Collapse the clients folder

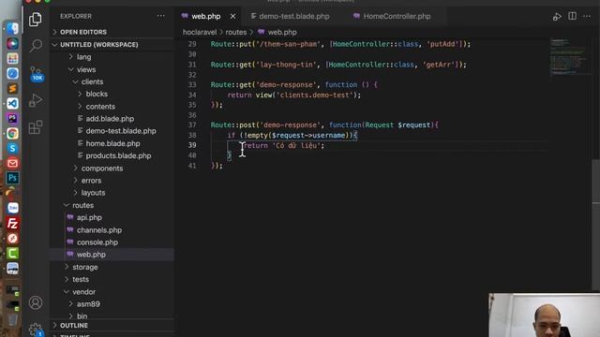click(x=92, y=81)
